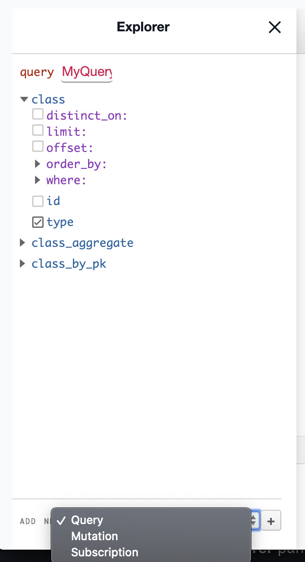Close the Explorer panel with X icon
Image resolution: width=305 pixels, height=562 pixels.
tap(275, 27)
